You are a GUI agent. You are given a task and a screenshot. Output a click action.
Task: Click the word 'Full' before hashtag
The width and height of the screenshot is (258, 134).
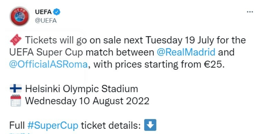click(17, 125)
